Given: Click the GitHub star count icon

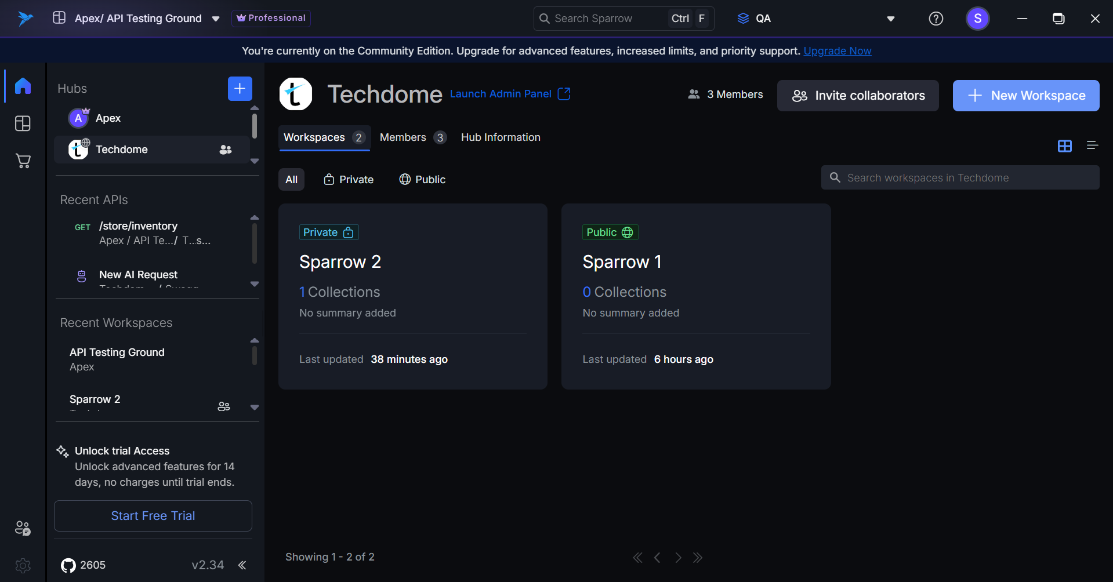Looking at the screenshot, I should tap(69, 565).
